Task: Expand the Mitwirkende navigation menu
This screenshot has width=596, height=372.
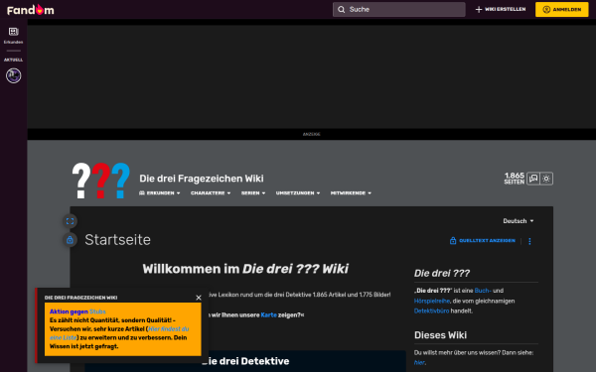Action: 351,193
